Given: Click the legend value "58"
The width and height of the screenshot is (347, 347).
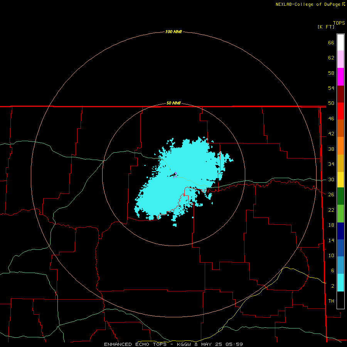Looking at the screenshot, I should (331, 73).
